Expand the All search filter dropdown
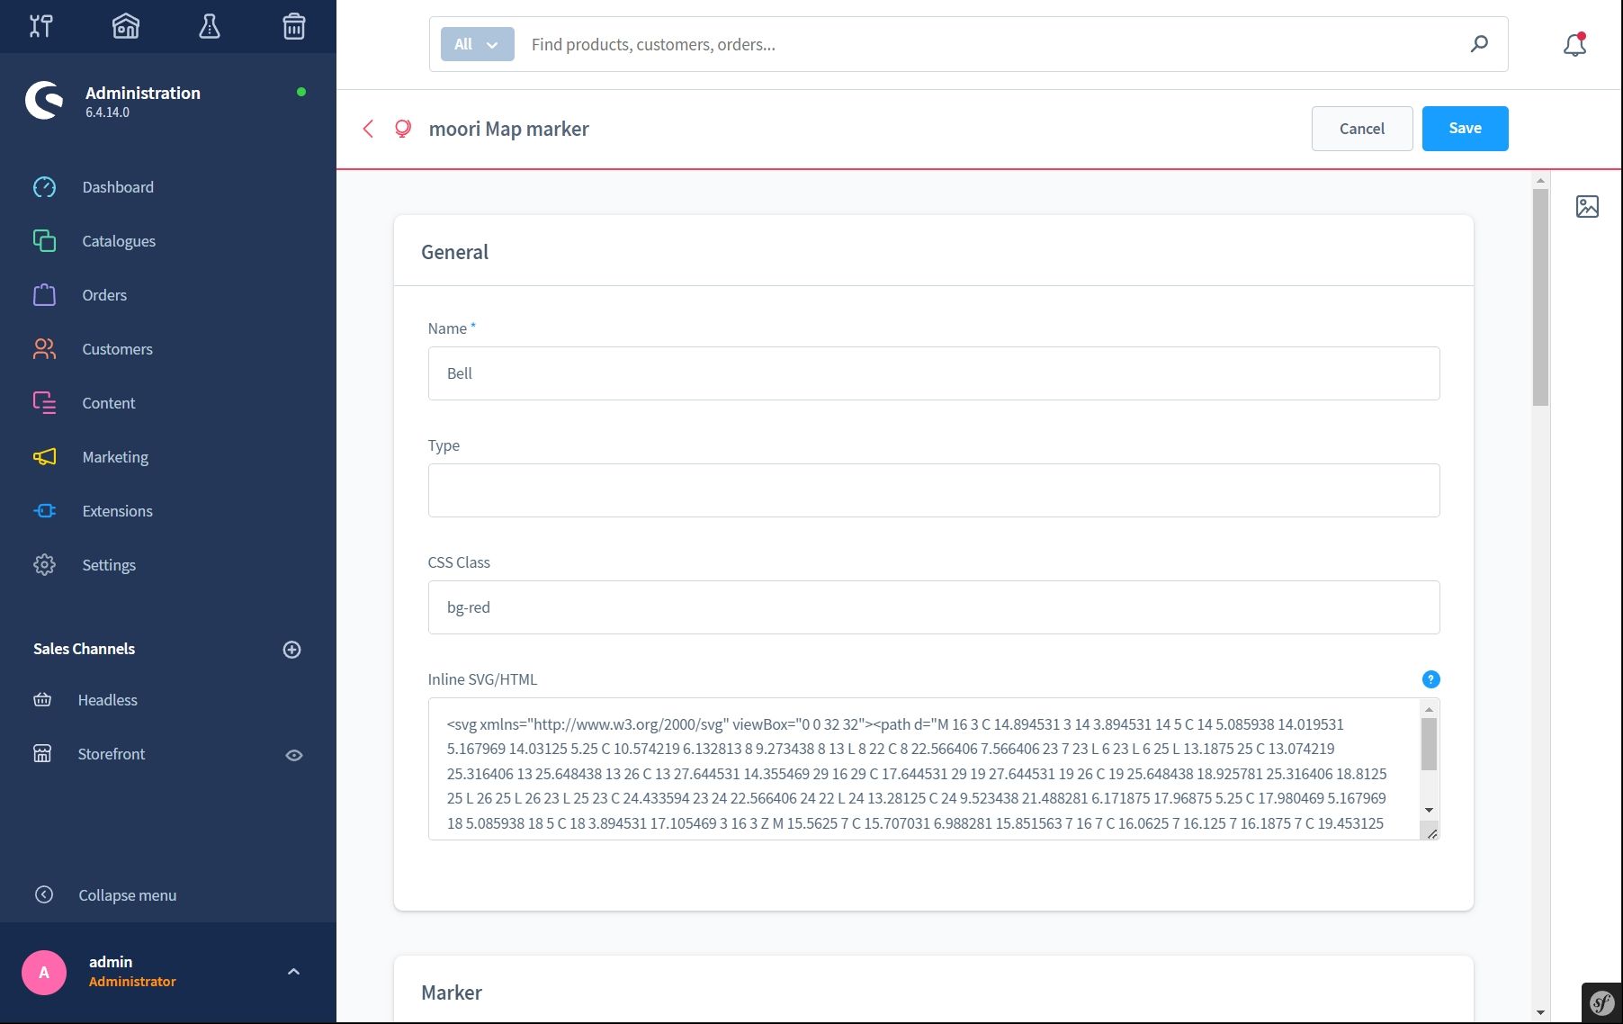 [477, 44]
